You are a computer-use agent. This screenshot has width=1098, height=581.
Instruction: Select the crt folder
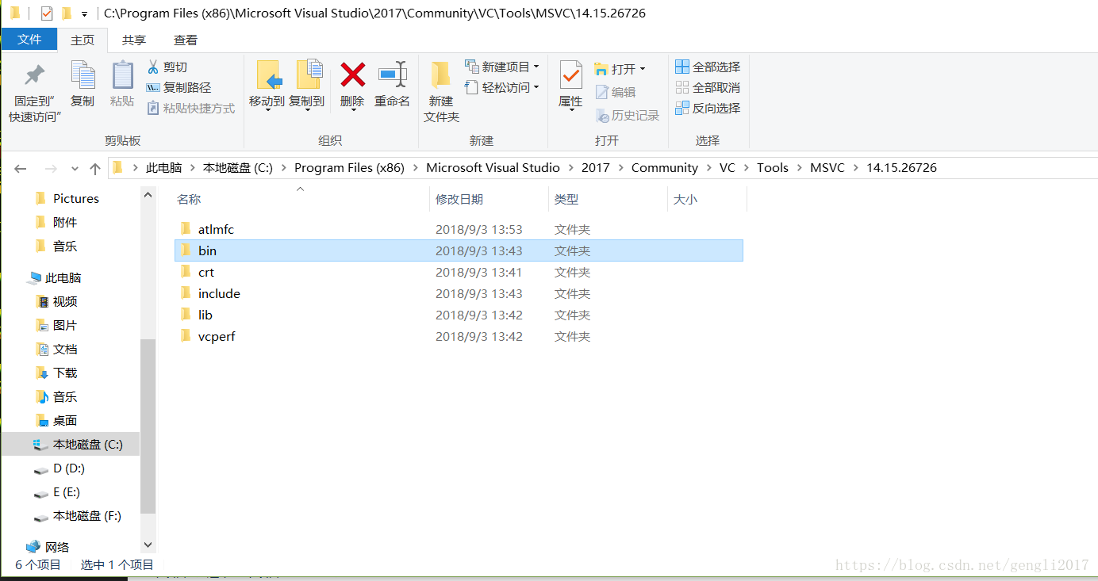coord(459,272)
